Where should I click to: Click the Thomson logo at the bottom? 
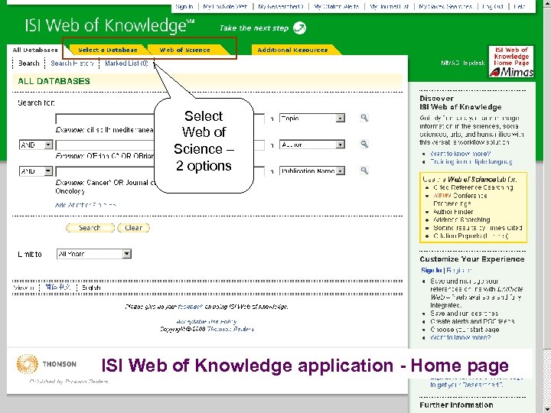click(x=46, y=364)
